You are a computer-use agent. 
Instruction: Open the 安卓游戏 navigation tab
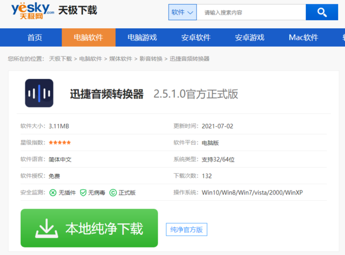tap(250, 37)
